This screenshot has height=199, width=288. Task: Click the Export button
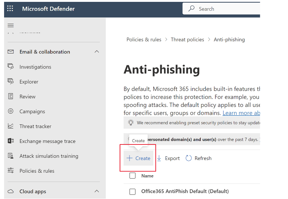[168, 158]
